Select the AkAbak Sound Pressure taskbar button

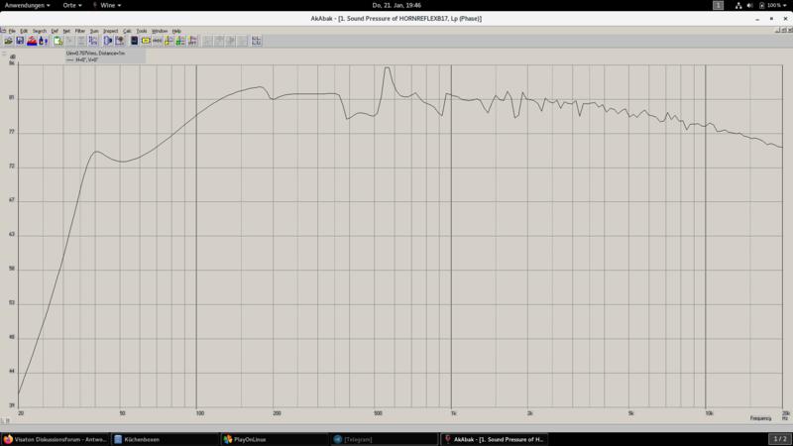pyautogui.click(x=494, y=439)
